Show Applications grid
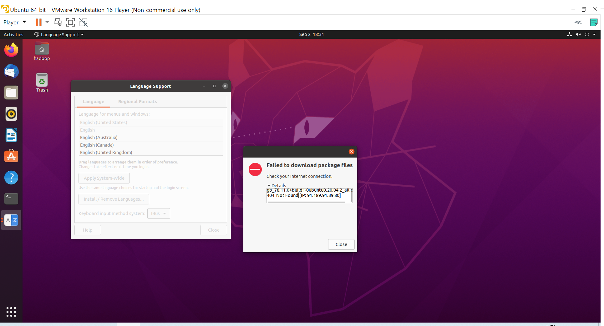The width and height of the screenshot is (604, 326). 11,312
